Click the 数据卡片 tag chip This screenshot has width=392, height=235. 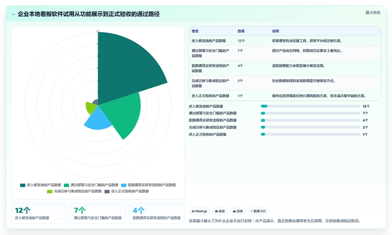click(258, 211)
